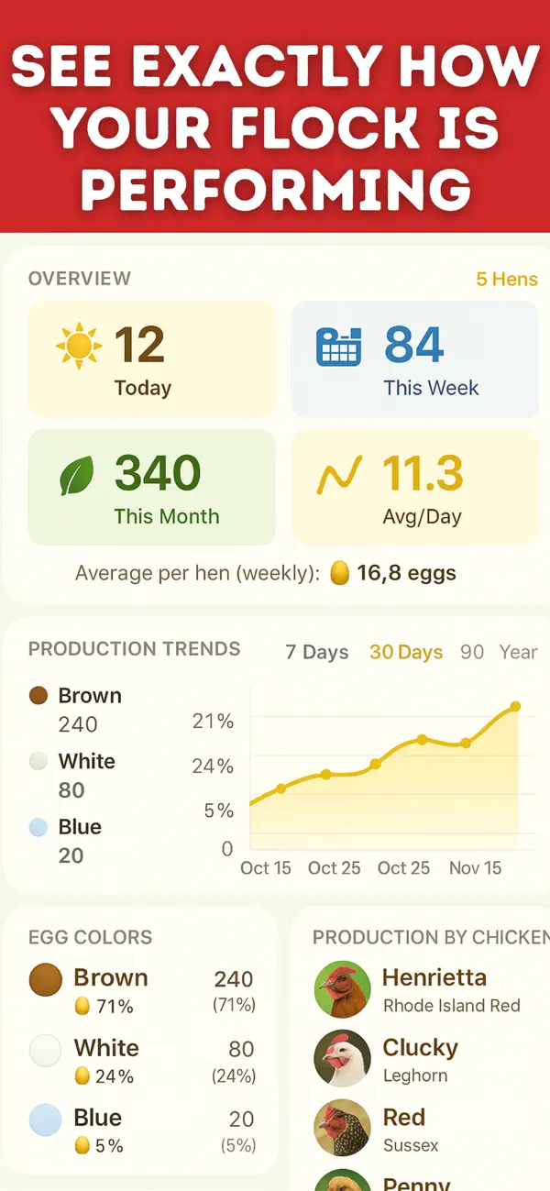Switch to the Year trend view
The height and width of the screenshot is (1191, 550).
click(518, 652)
